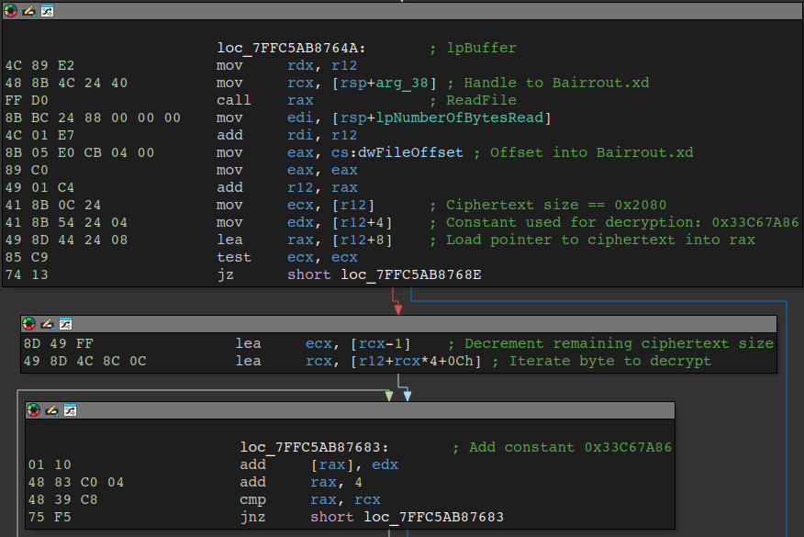Screen dimensions: 804x537
Task: Click the group nodes icon of loc_7FFC5AB8764A block
Action: (x=47, y=11)
